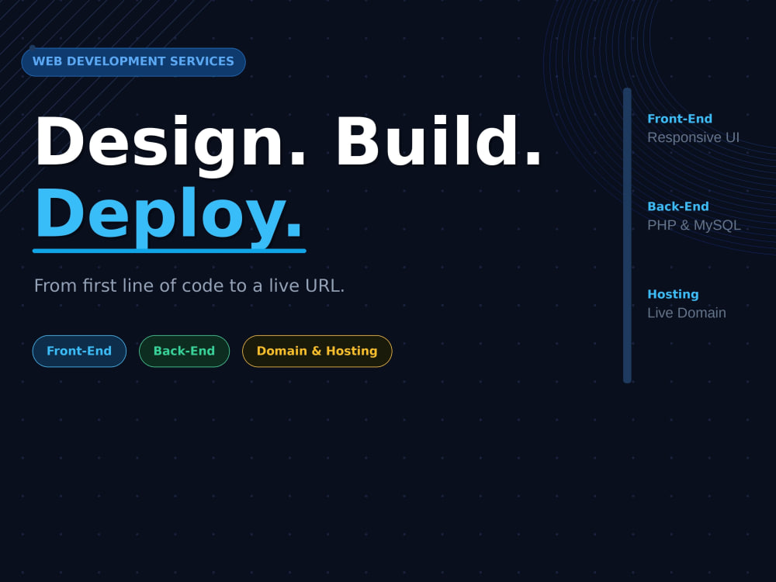776x582 pixels.
Task: Click the Hosting sidebar heading
Action: 673,294
